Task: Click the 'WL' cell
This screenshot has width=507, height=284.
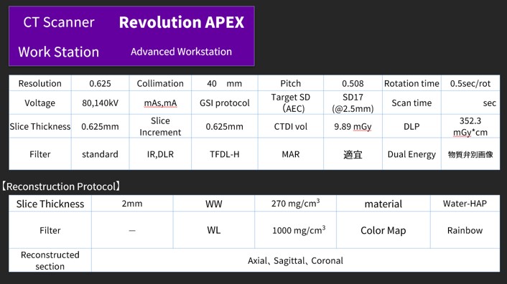Action: click(214, 230)
